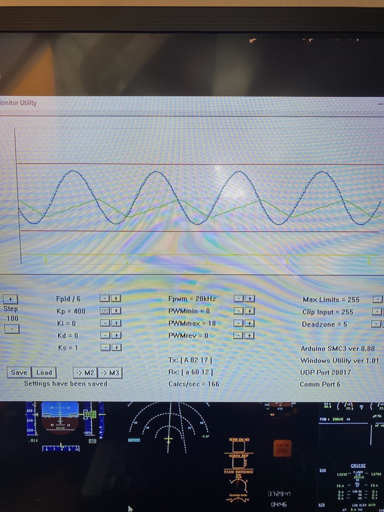Screen dimensions: 384x512
Task: Decrease Kd with its minus button
Action: pyautogui.click(x=106, y=335)
